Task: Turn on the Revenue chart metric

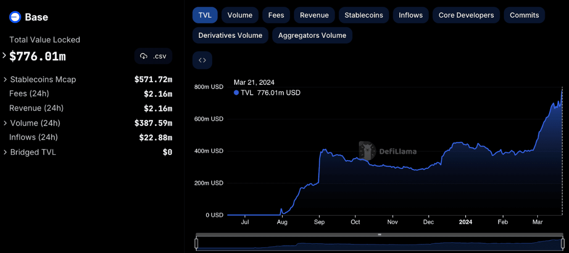Action: [314, 15]
